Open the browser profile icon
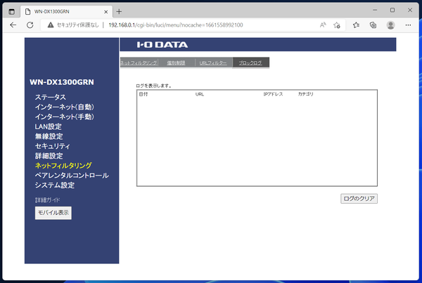 (x=391, y=25)
